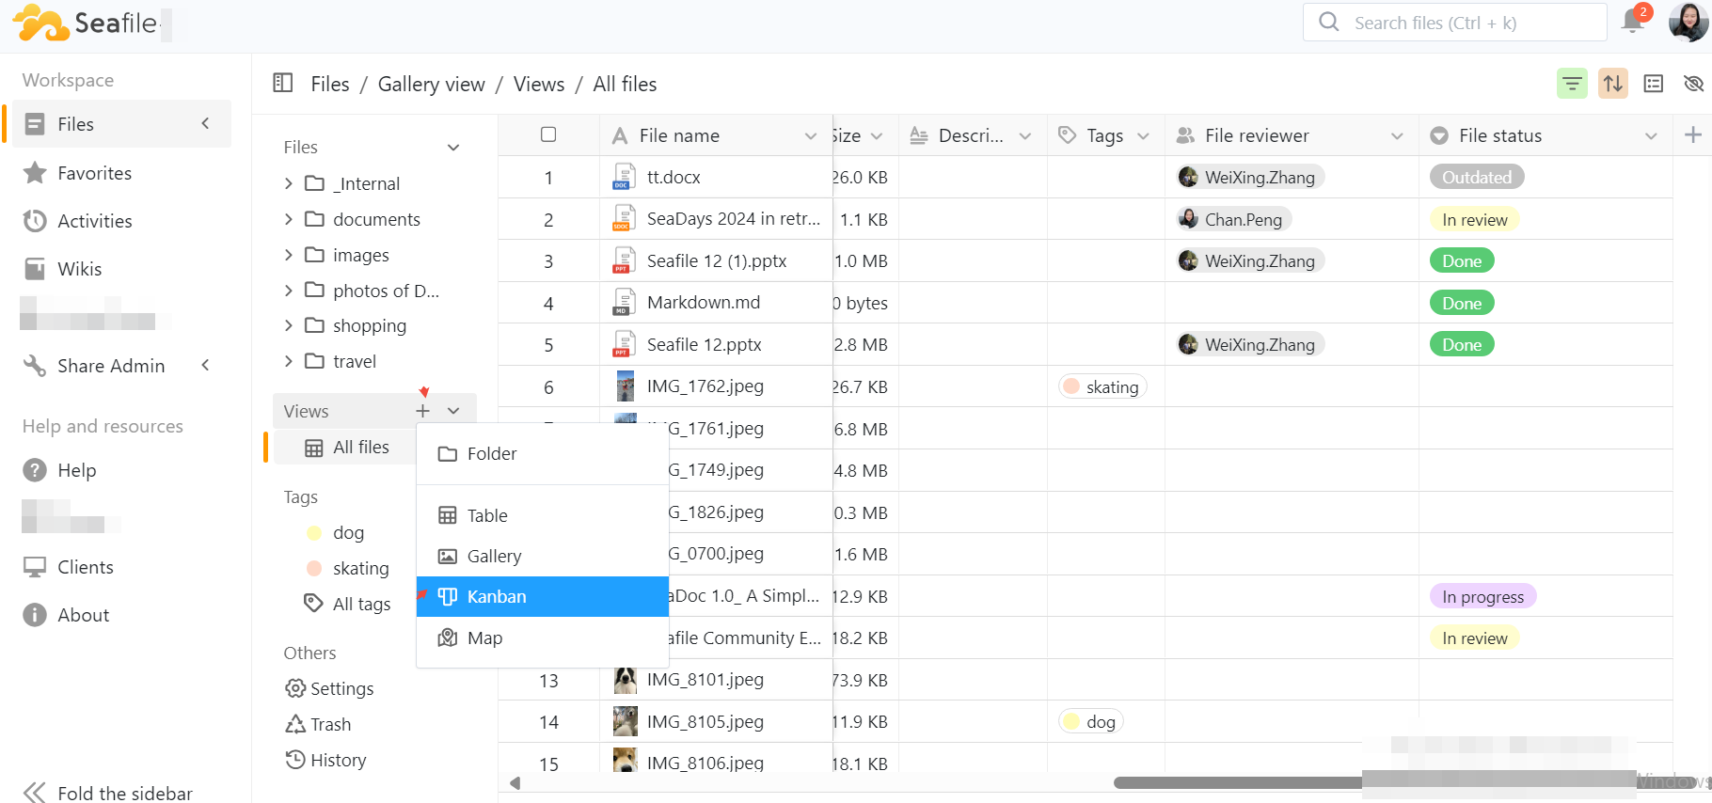This screenshot has width=1712, height=803.
Task: Collapse sidebar with Fold the sidebar
Action: point(107,792)
